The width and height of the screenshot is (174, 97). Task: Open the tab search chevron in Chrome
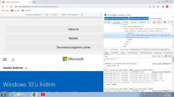point(159,2)
